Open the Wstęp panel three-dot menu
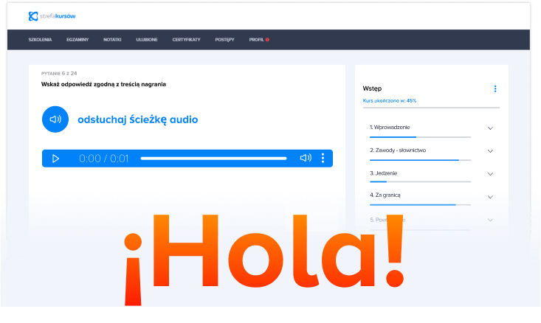 495,88
